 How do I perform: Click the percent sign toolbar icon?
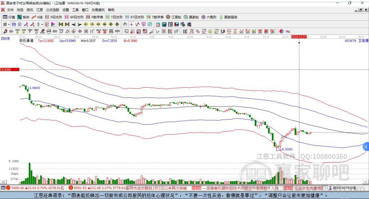pyautogui.click(x=198, y=32)
